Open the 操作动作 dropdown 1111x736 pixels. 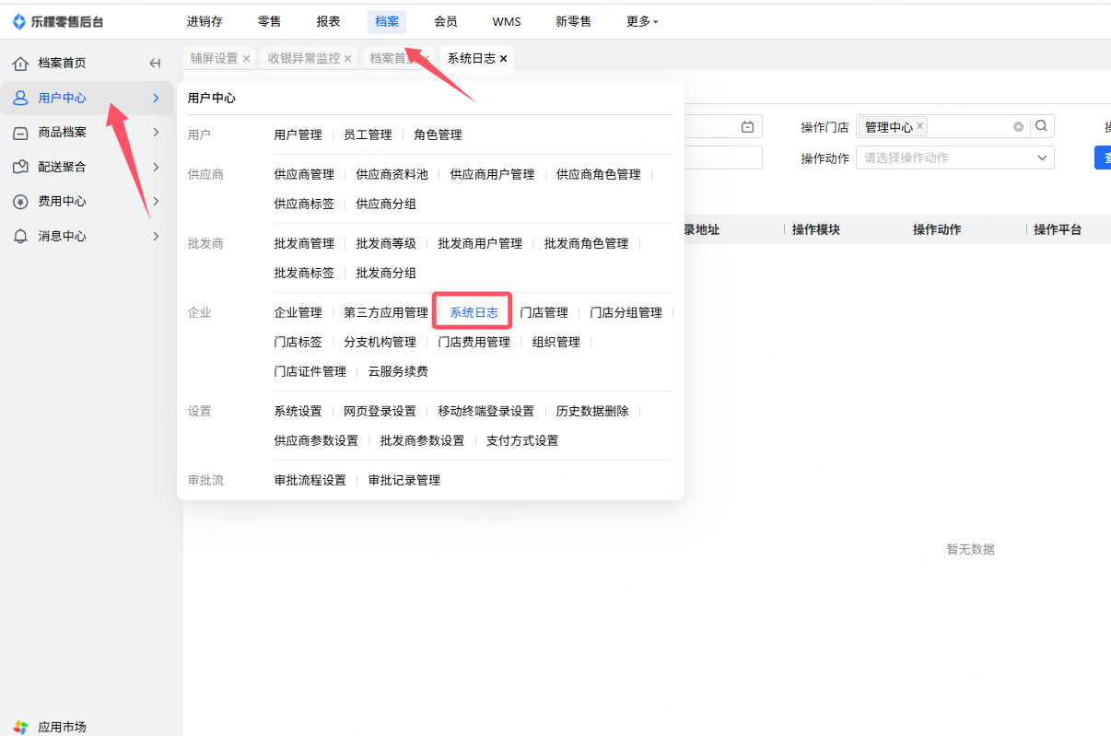954,158
